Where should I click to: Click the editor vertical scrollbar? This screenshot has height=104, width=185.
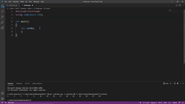point(184,37)
